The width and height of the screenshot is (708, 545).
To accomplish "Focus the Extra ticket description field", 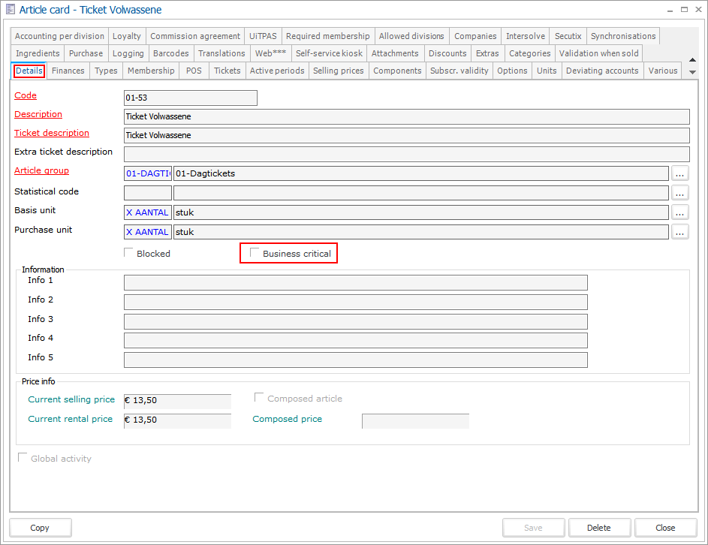I will [x=406, y=154].
